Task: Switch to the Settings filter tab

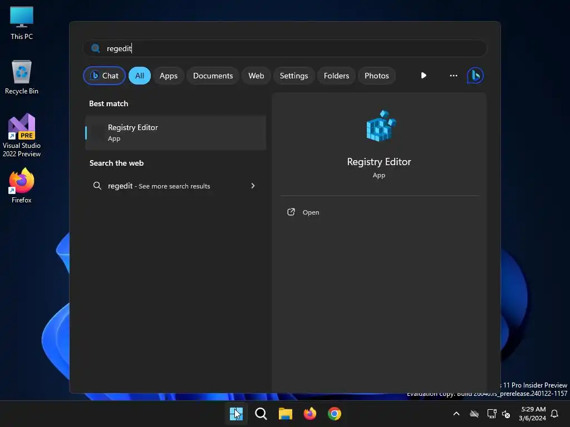Action: pos(294,76)
